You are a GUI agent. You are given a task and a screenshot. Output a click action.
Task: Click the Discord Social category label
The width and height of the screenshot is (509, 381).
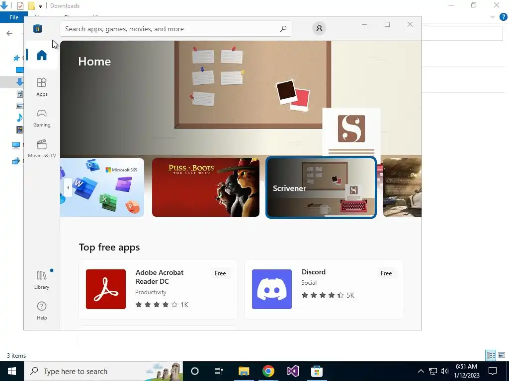(x=309, y=283)
